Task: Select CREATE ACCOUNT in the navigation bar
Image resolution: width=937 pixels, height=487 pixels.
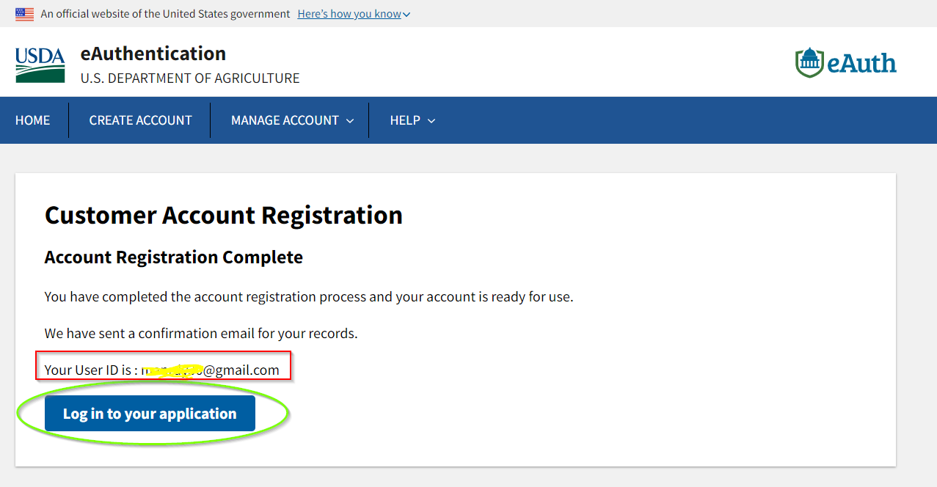Action: (x=140, y=120)
